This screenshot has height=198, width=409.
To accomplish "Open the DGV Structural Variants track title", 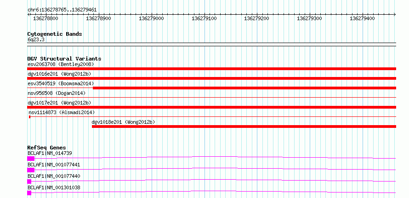I will [64, 59].
